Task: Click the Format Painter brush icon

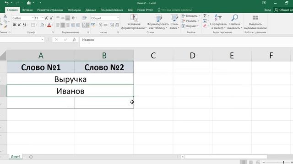Action: click(x=5, y=27)
